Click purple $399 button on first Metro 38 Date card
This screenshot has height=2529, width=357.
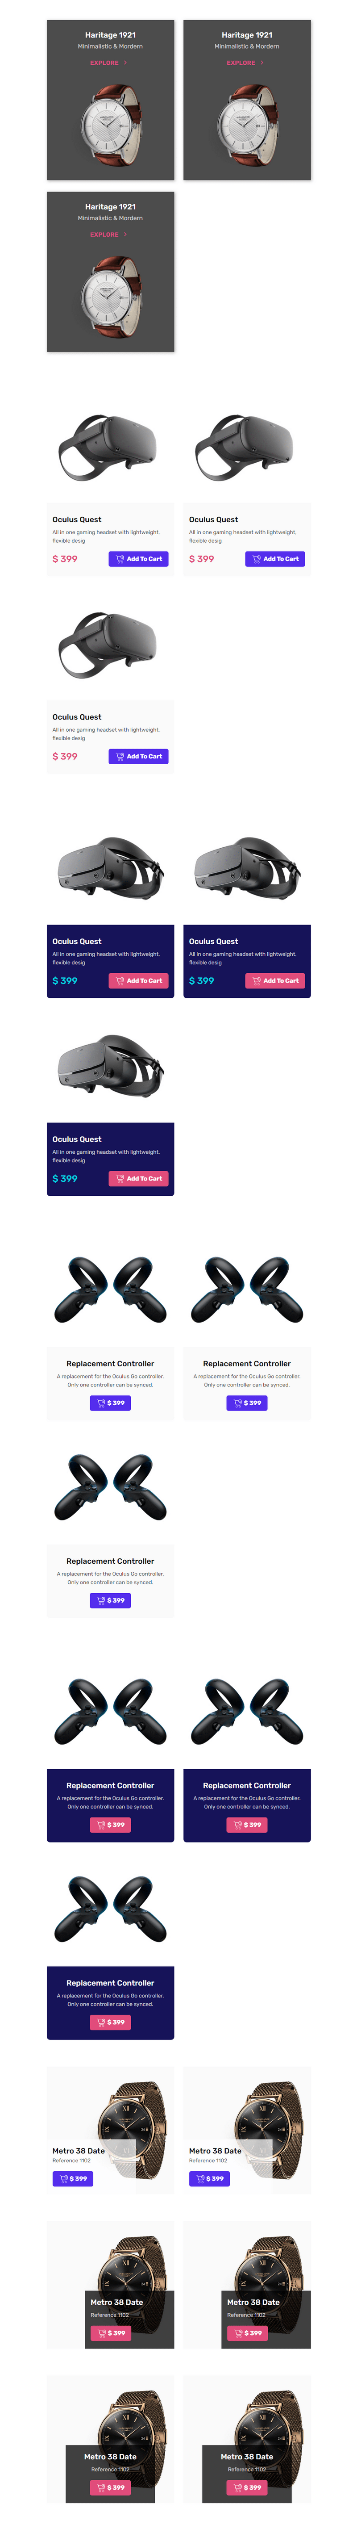[73, 2178]
